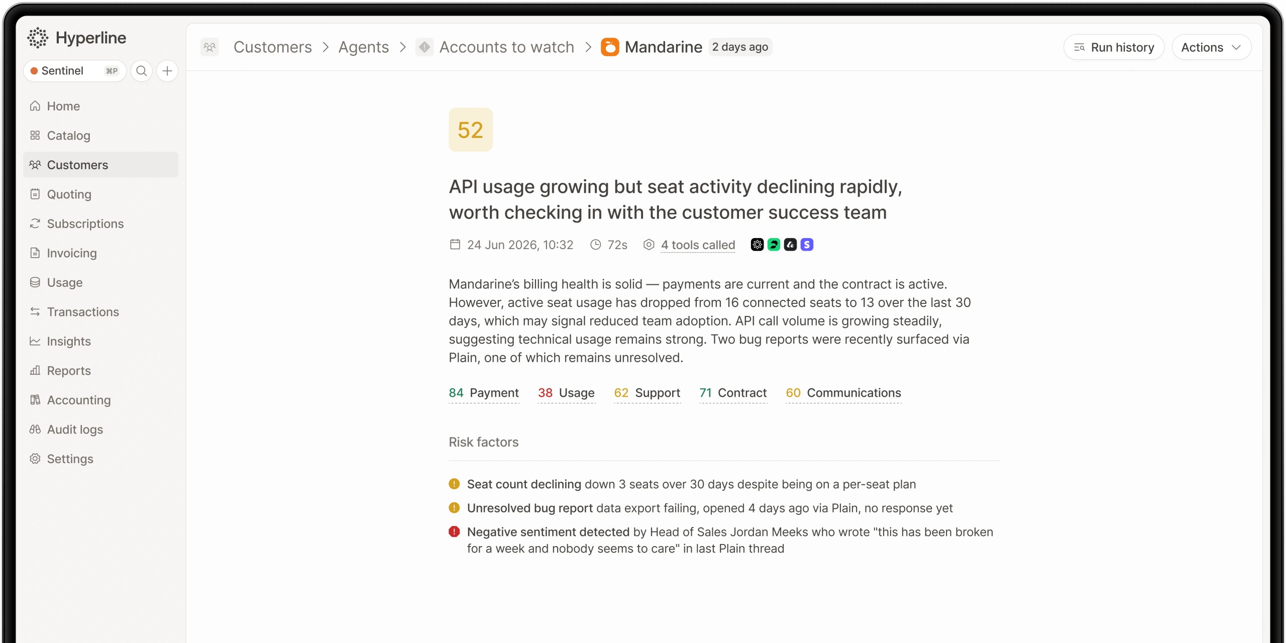Image resolution: width=1286 pixels, height=643 pixels.
Task: Click the customers icon at breadcrumb start
Action: pos(209,47)
